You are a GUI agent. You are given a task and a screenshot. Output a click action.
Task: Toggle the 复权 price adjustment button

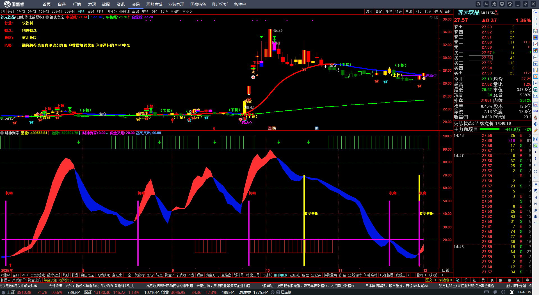point(369,12)
